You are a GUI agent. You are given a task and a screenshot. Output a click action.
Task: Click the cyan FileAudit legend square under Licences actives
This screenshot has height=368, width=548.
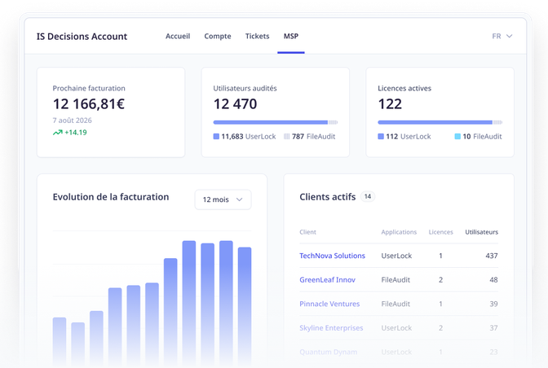point(457,137)
